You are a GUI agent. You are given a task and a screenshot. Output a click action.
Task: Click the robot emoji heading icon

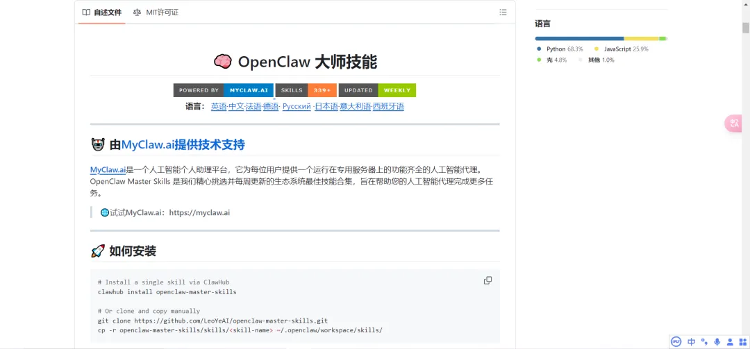click(x=98, y=144)
